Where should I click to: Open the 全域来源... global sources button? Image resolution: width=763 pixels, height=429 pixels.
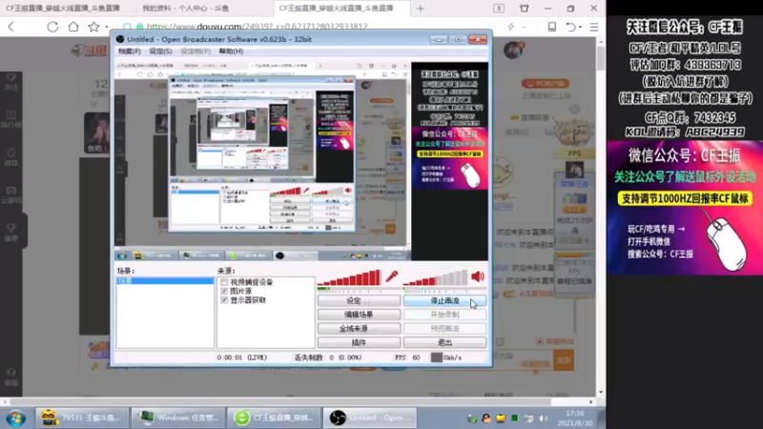click(x=359, y=329)
